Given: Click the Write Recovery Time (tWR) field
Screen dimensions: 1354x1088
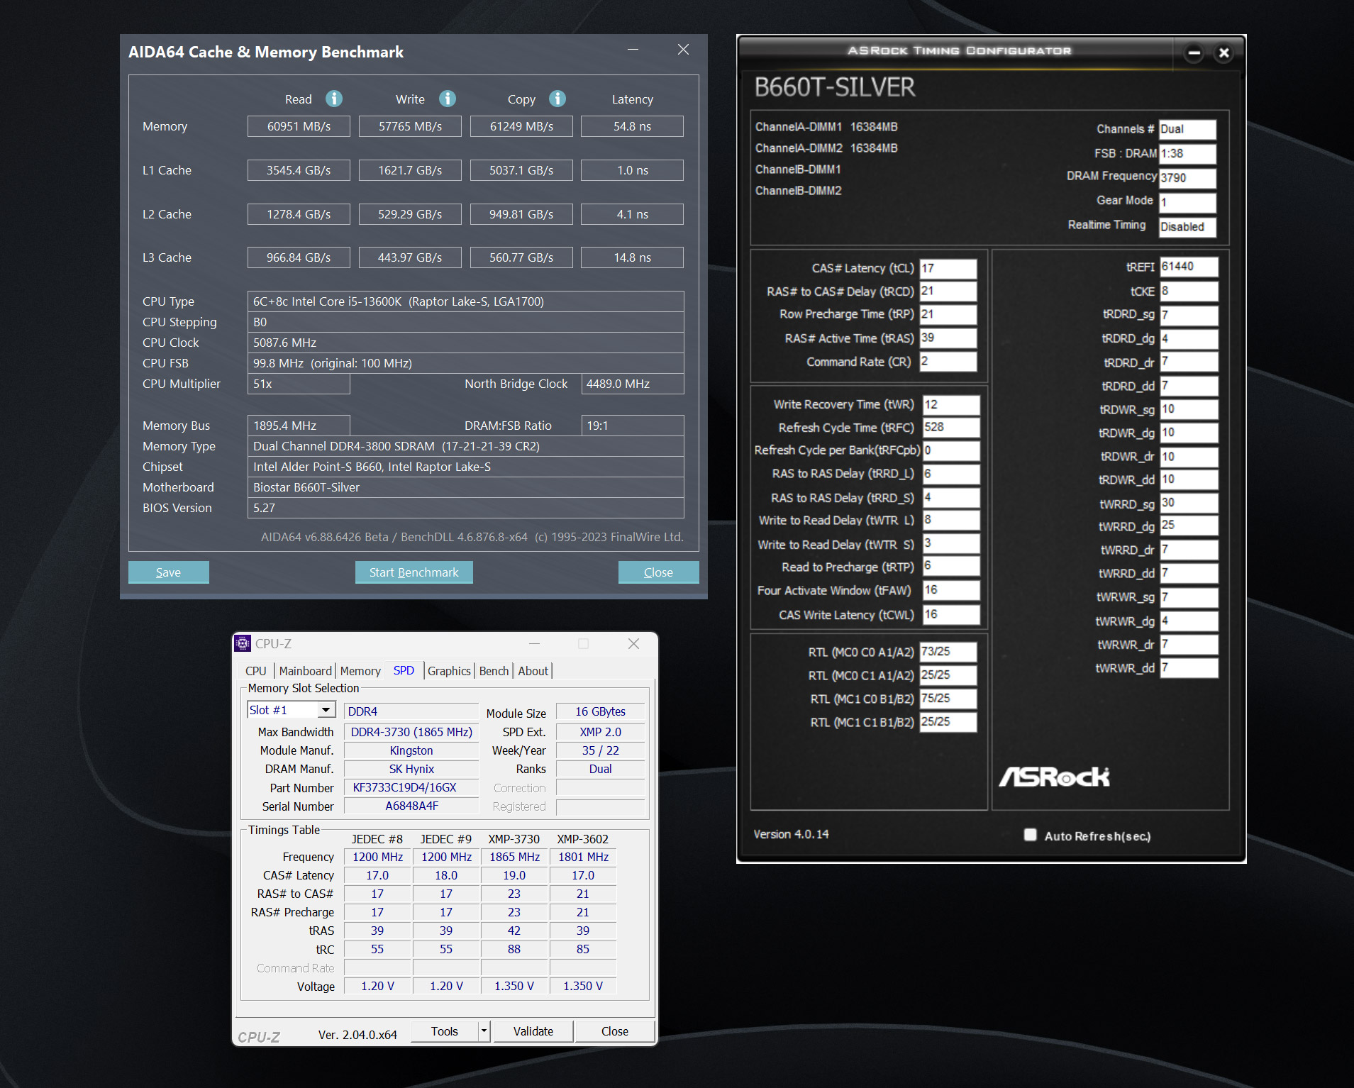Looking at the screenshot, I should point(951,404).
